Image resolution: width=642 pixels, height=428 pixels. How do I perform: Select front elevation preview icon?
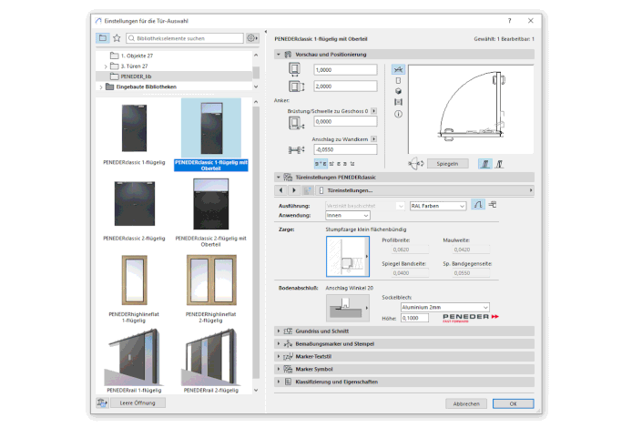pos(398,81)
